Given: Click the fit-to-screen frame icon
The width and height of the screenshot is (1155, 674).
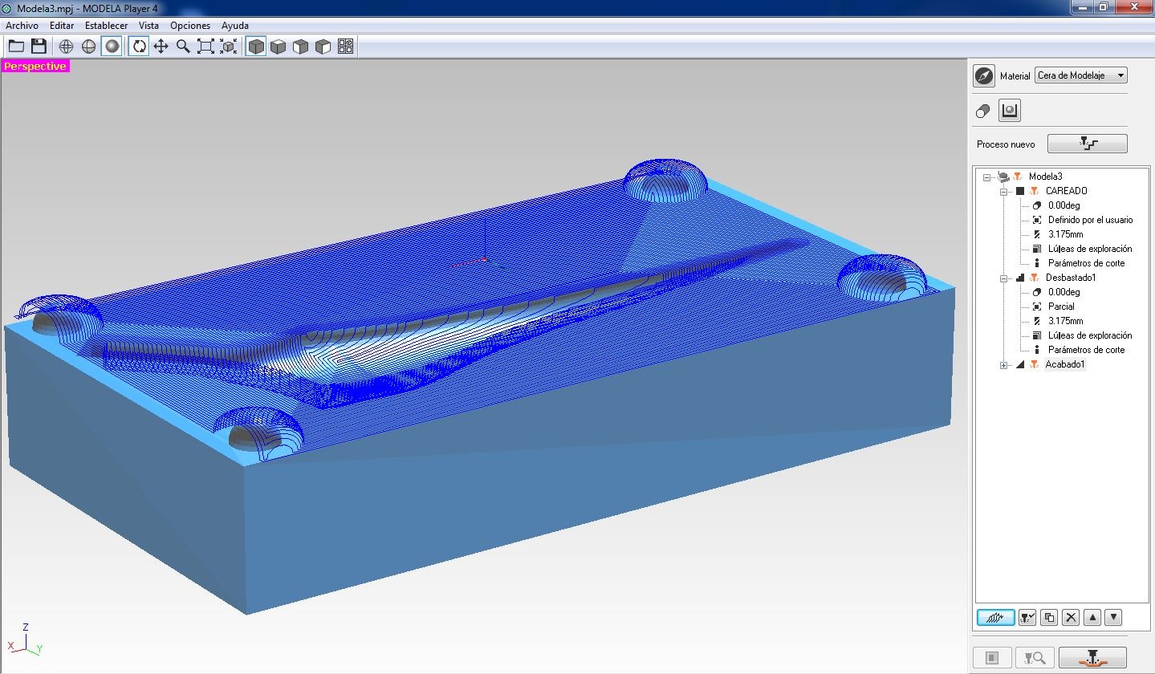Looking at the screenshot, I should click(x=205, y=47).
